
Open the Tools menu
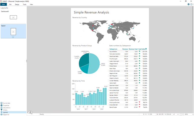tap(24, 5)
